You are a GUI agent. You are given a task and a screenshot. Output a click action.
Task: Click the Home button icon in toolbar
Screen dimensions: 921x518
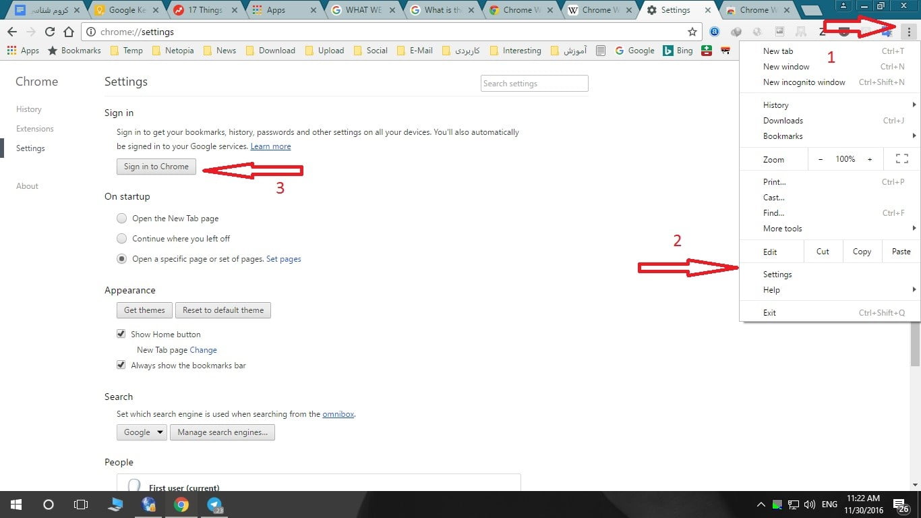click(68, 32)
